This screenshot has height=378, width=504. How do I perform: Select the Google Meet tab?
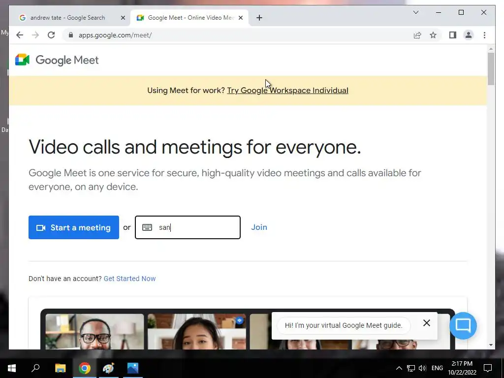189,18
